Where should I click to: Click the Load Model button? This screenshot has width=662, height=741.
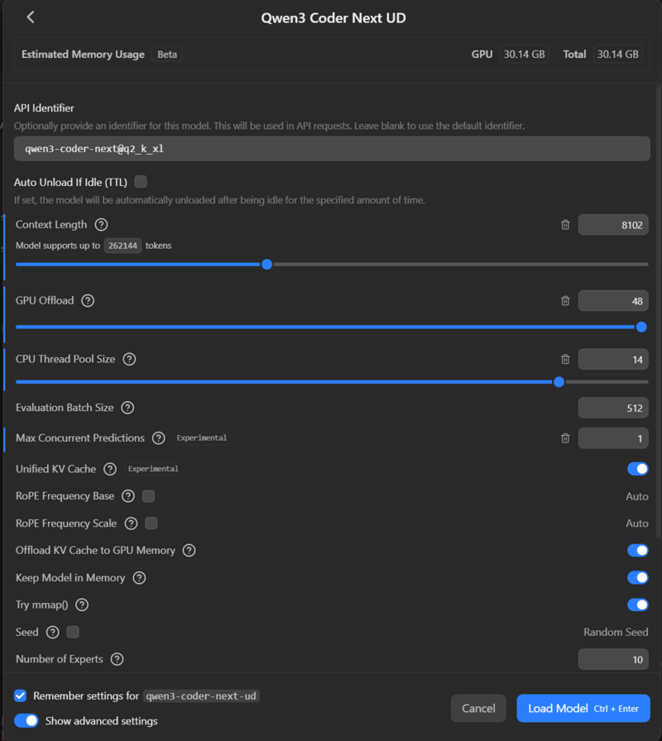[583, 708]
